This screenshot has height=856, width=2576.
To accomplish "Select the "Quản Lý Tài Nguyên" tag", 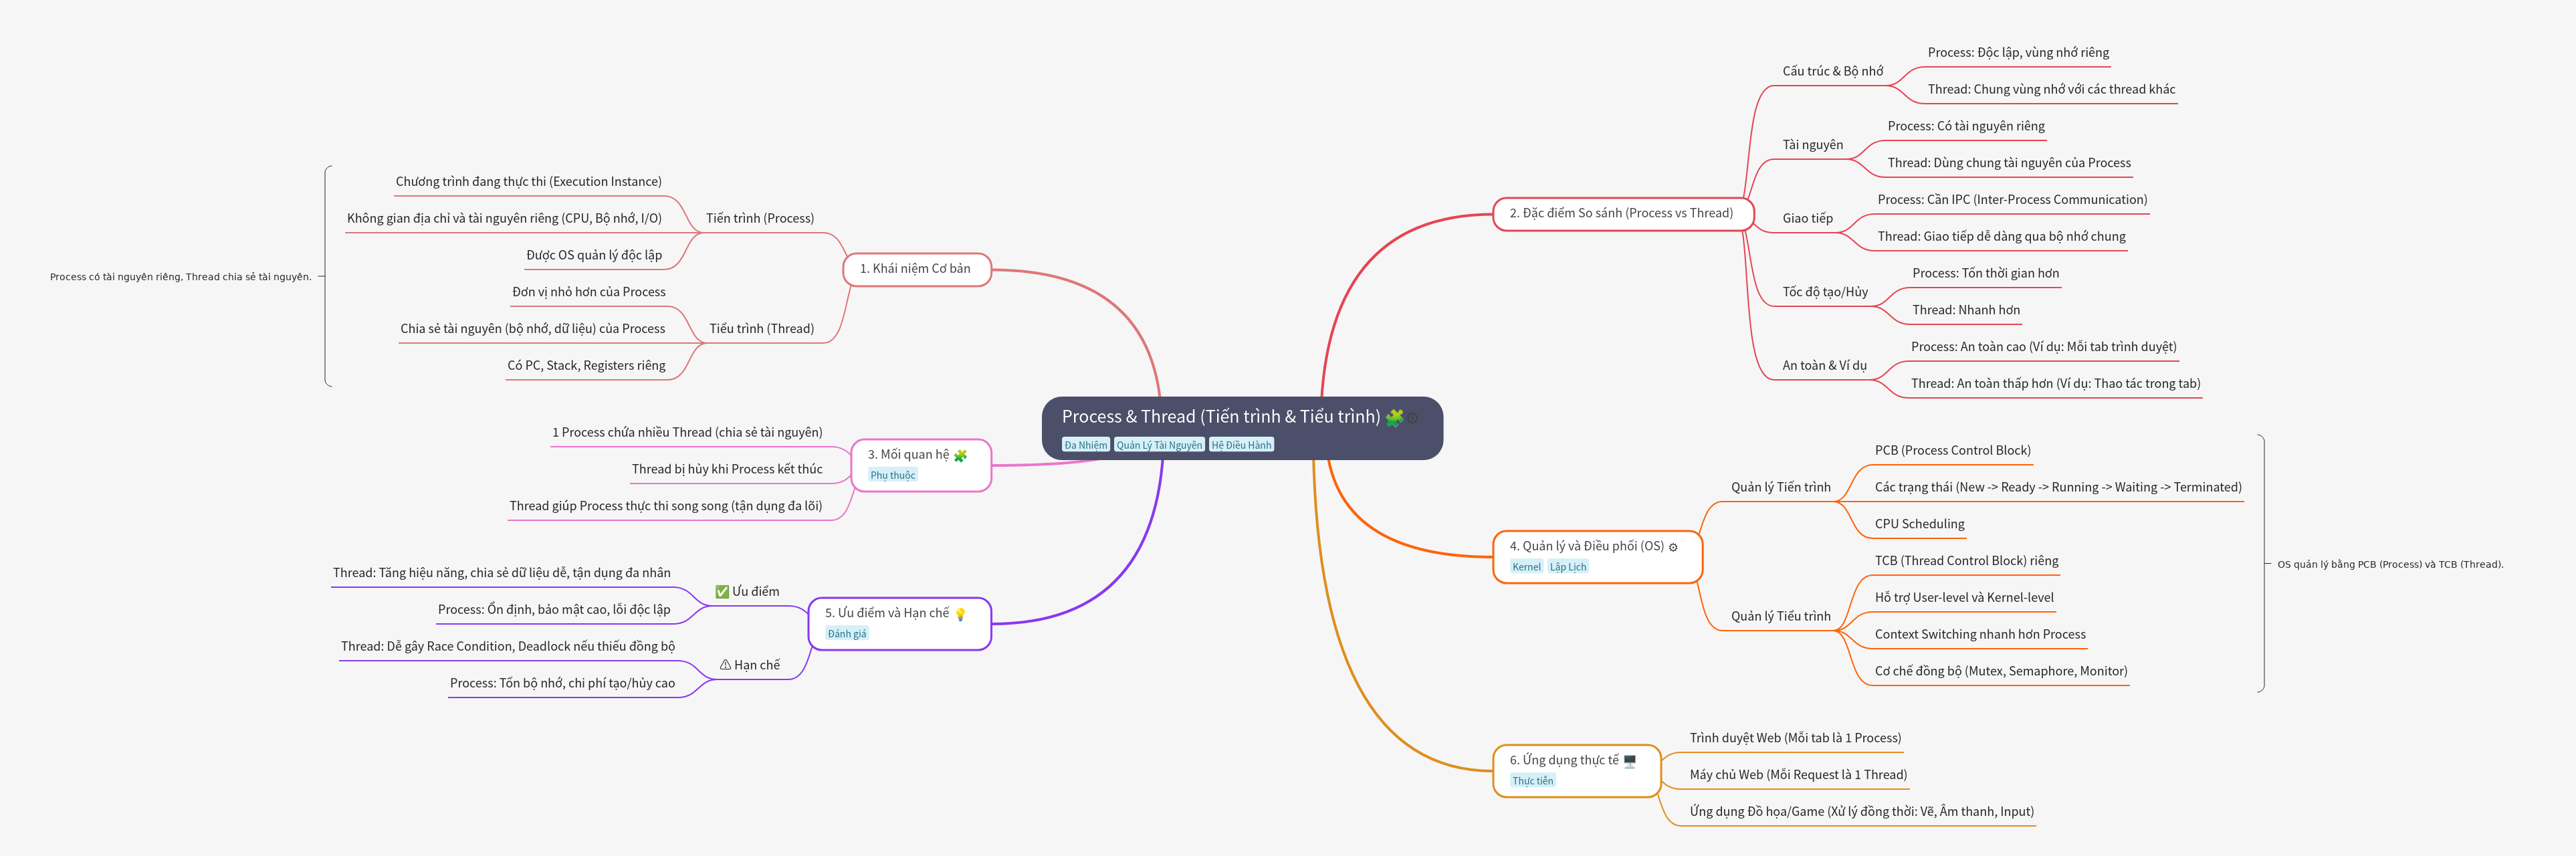I will click(1159, 445).
